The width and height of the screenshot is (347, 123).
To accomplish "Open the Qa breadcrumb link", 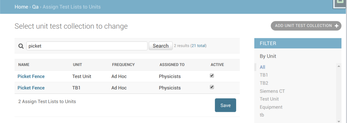I will click(35, 7).
